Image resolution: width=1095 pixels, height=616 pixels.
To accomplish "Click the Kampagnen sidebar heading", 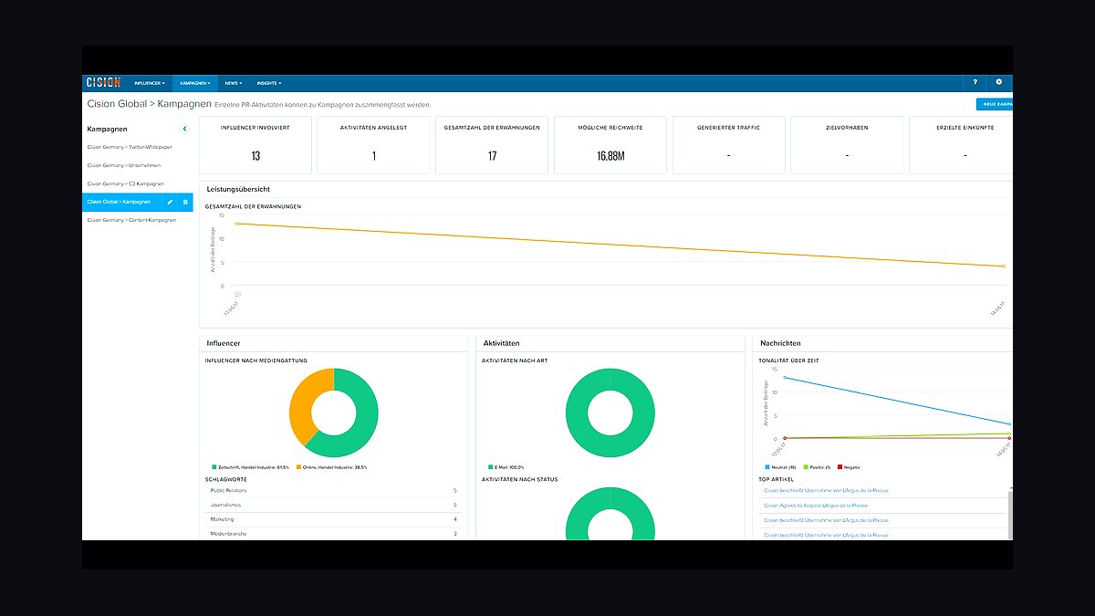I will [108, 130].
